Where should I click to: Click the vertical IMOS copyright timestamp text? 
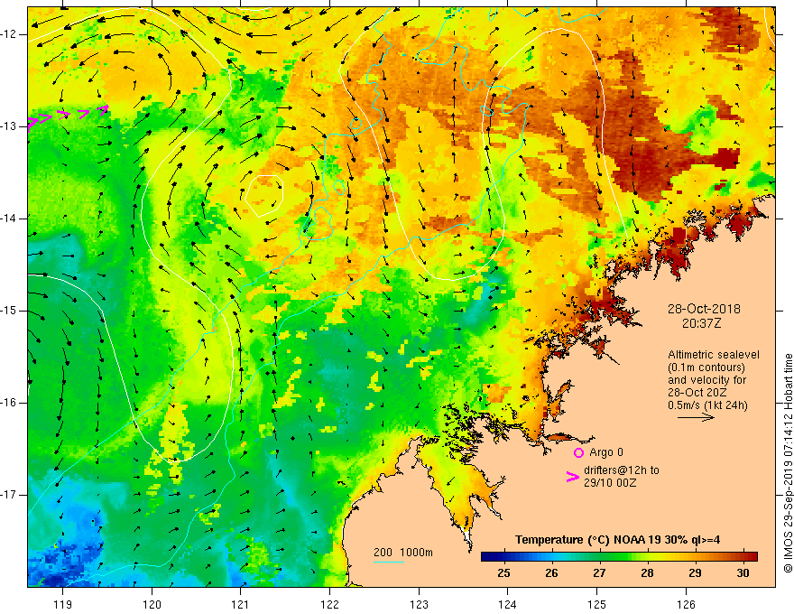788,463
